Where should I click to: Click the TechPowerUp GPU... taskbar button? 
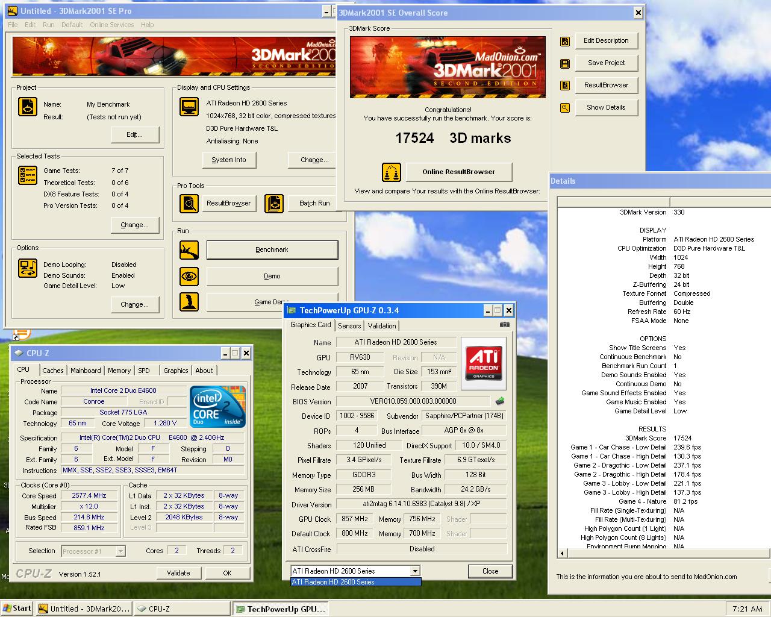(x=281, y=609)
